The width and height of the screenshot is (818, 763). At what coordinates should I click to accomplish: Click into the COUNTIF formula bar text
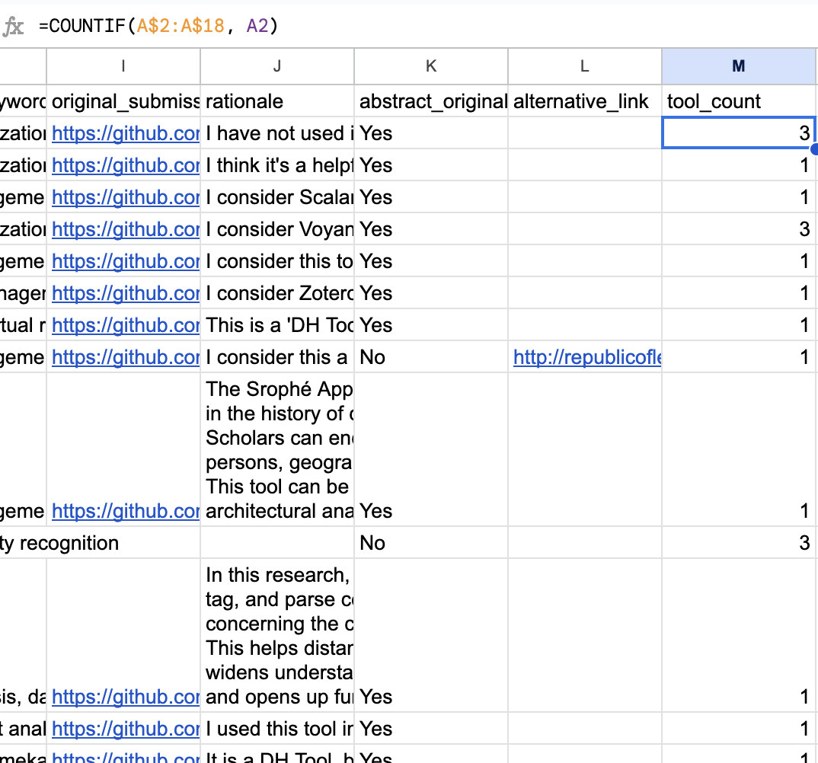(x=159, y=27)
